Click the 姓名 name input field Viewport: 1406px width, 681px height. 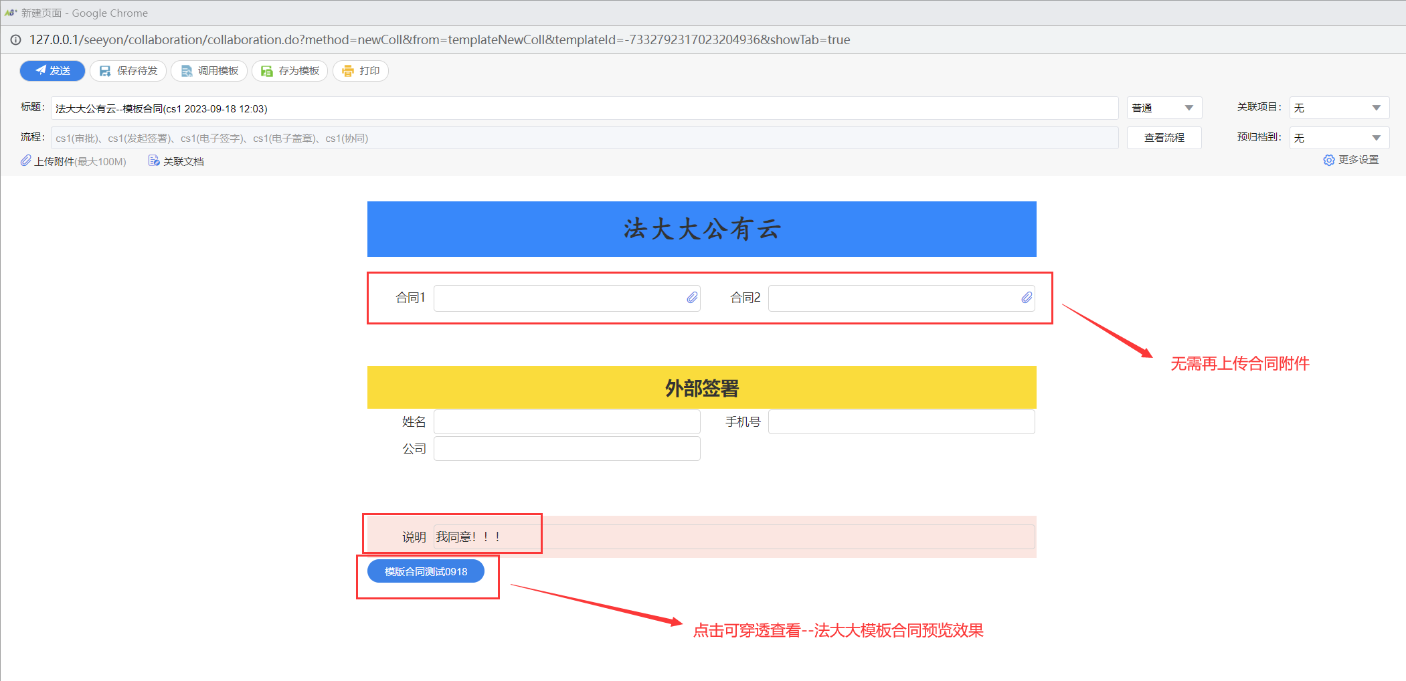point(566,422)
